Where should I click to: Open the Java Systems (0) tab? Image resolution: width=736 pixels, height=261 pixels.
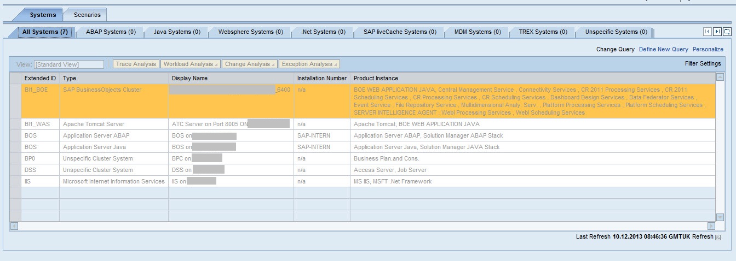(x=177, y=32)
